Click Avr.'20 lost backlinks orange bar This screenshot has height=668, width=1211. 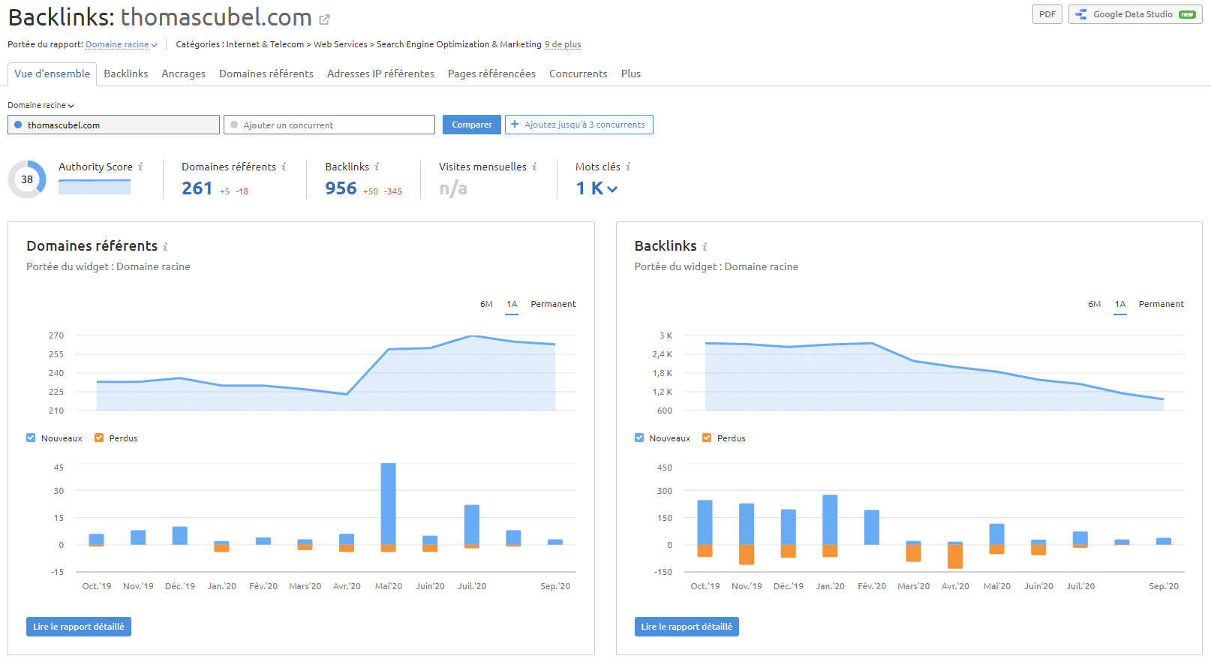click(x=955, y=556)
